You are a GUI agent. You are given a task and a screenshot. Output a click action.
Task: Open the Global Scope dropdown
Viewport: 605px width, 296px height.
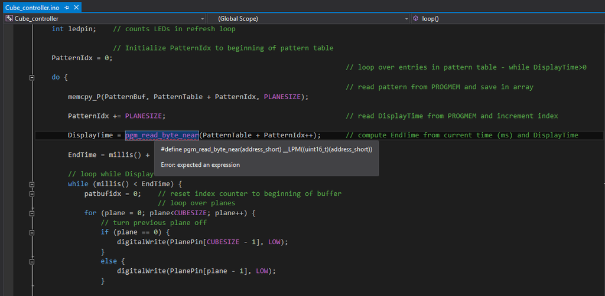308,18
